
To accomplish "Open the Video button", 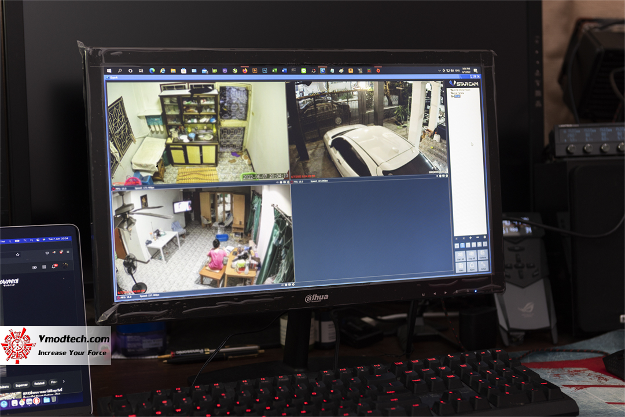I will (461, 268).
